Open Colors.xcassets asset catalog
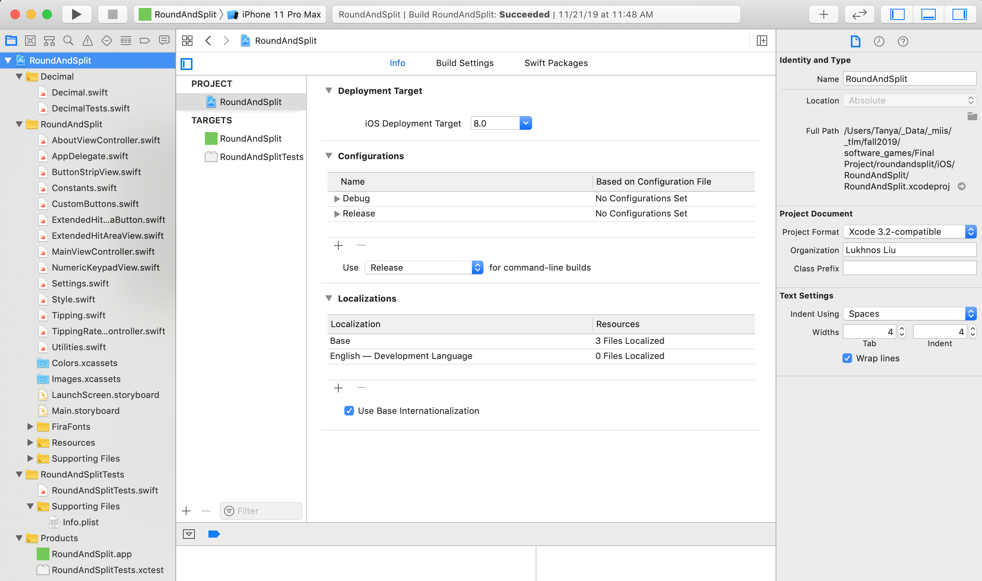This screenshot has height=581, width=982. pos(84,363)
